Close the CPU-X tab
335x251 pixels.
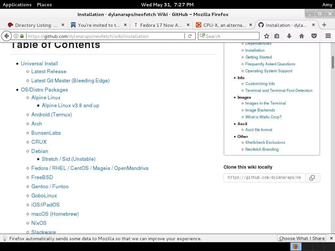click(x=251, y=25)
